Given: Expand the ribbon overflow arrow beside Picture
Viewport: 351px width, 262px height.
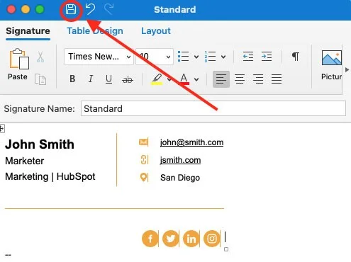Looking at the screenshot, I should [x=347, y=69].
